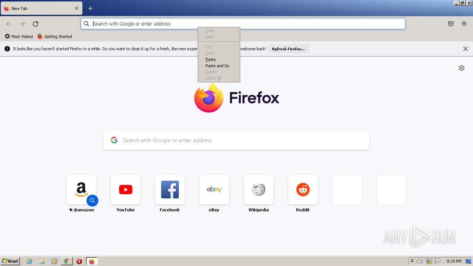
Task: Click Internet Explorer in the taskbar
Action: [x=30, y=261]
